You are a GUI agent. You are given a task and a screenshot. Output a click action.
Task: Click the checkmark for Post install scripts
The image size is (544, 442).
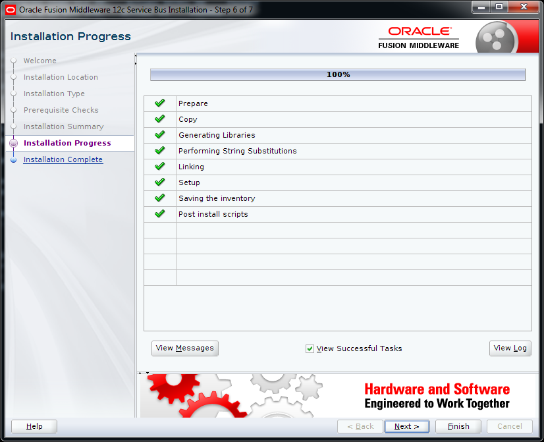point(159,213)
